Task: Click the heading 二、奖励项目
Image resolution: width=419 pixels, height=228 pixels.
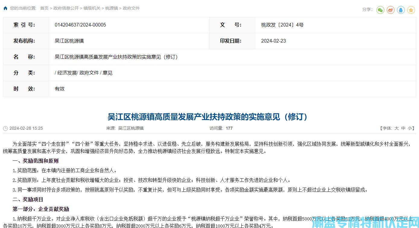Action: pos(28,200)
